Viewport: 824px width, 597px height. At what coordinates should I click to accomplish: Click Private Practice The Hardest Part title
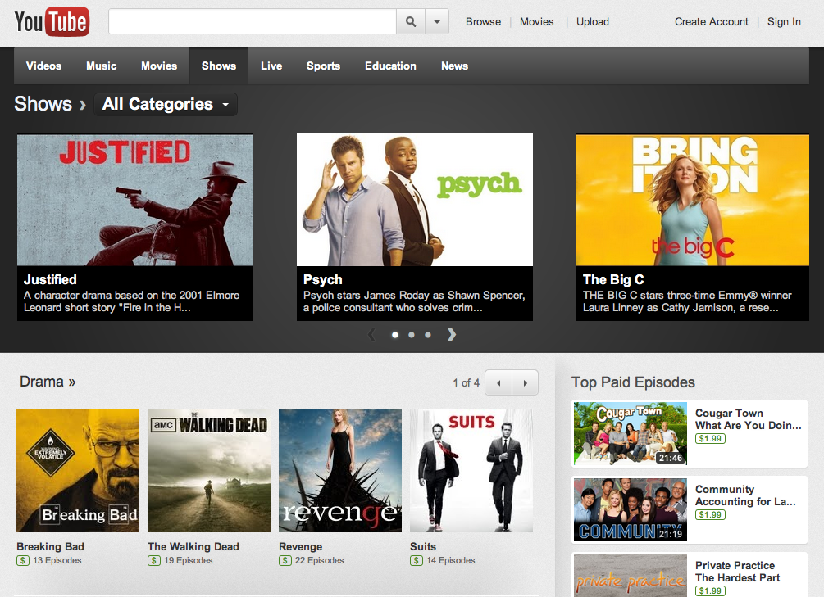[x=737, y=572]
